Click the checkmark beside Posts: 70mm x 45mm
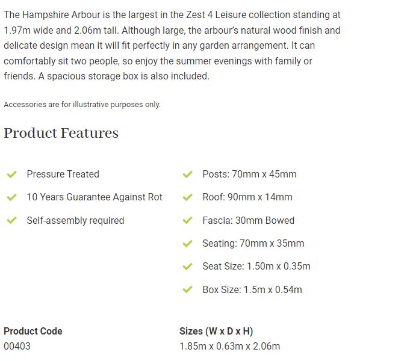 click(x=187, y=174)
